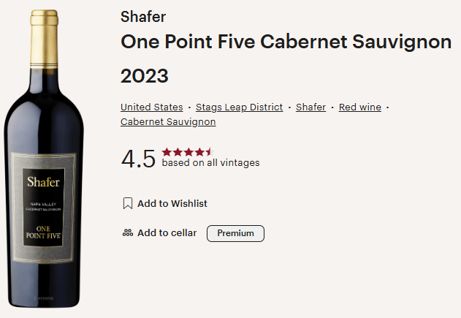Click the "based on all vintages" text

[210, 163]
